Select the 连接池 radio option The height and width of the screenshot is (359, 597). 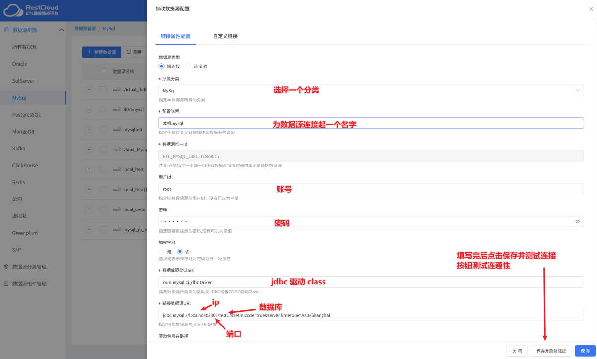pyautogui.click(x=188, y=67)
